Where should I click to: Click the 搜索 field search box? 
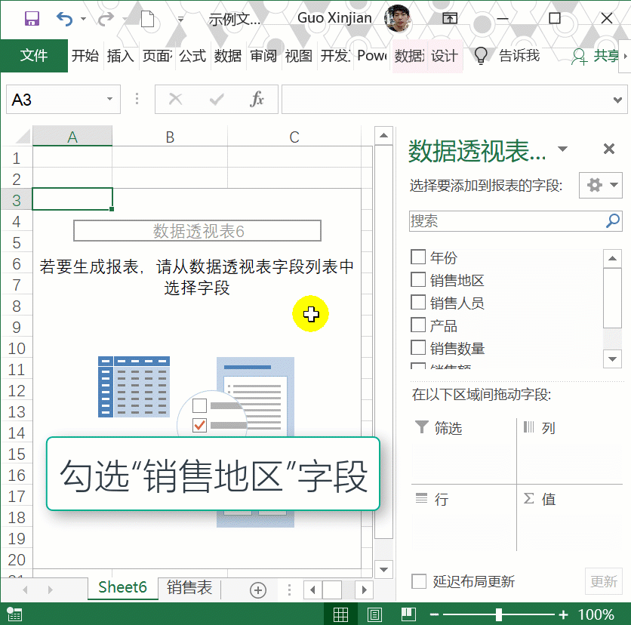pos(507,221)
